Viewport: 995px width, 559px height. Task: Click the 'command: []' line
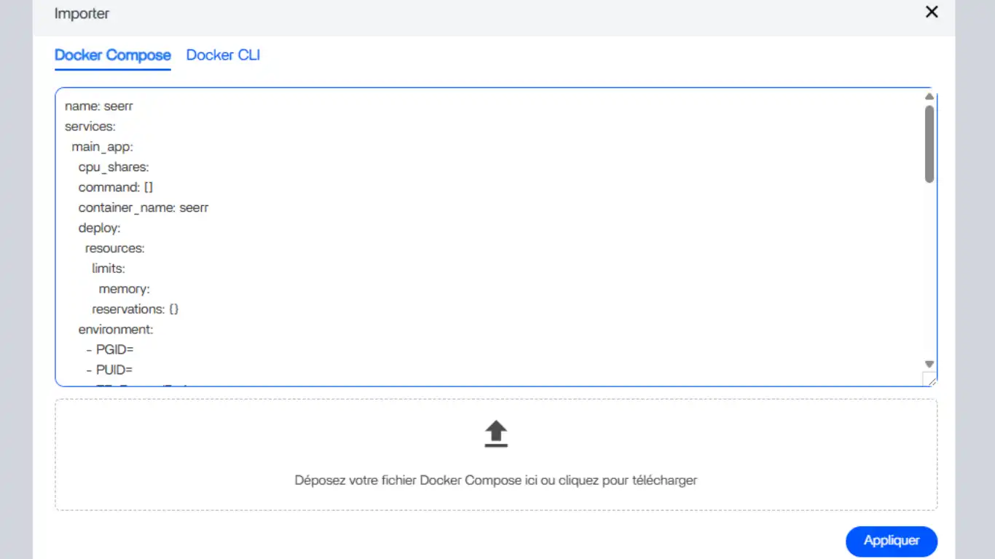[116, 188]
